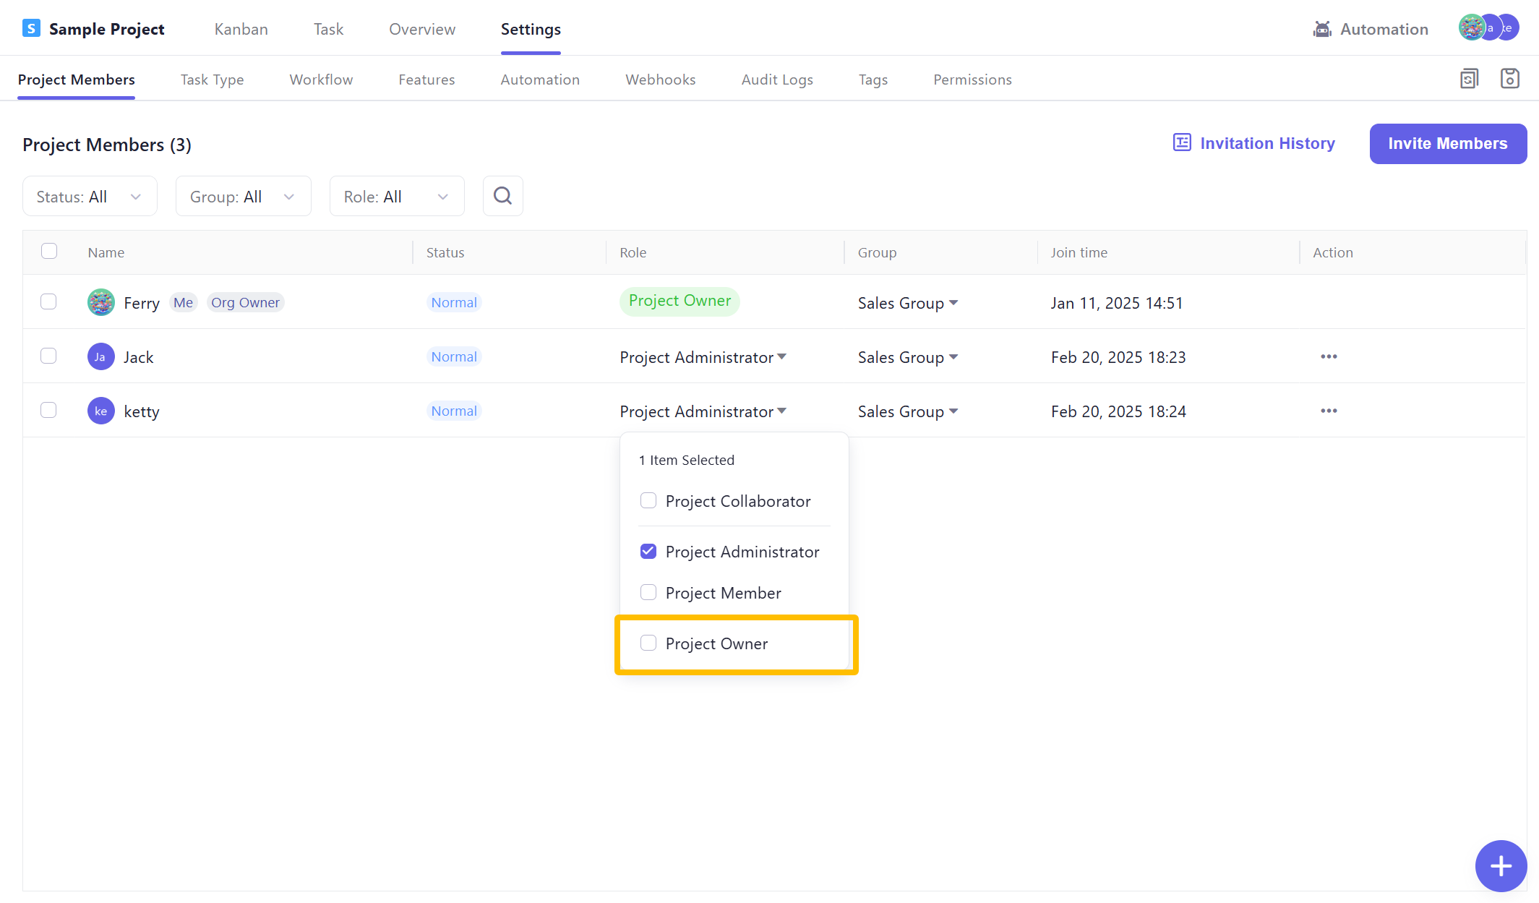The image size is (1539, 903).
Task: Uncheck the Project Administrator role option
Action: pos(648,551)
